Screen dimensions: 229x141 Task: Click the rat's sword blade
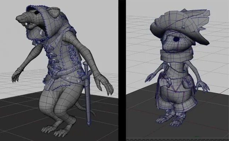coord(88,102)
